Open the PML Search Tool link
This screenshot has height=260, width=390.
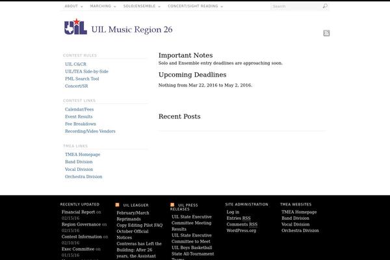(x=82, y=79)
